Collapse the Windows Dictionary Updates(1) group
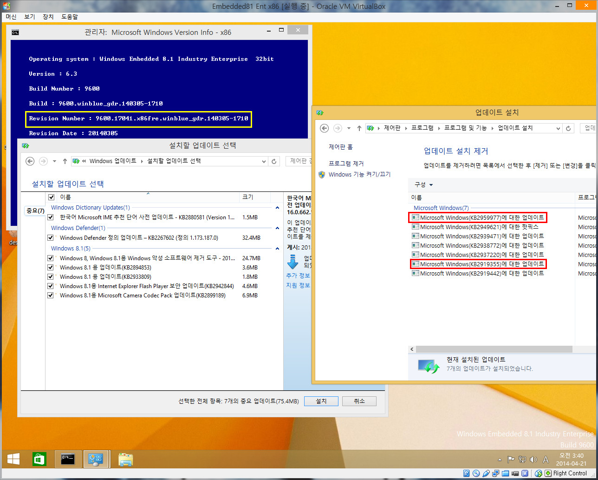Screen dimensions: 598x480 [x=277, y=208]
